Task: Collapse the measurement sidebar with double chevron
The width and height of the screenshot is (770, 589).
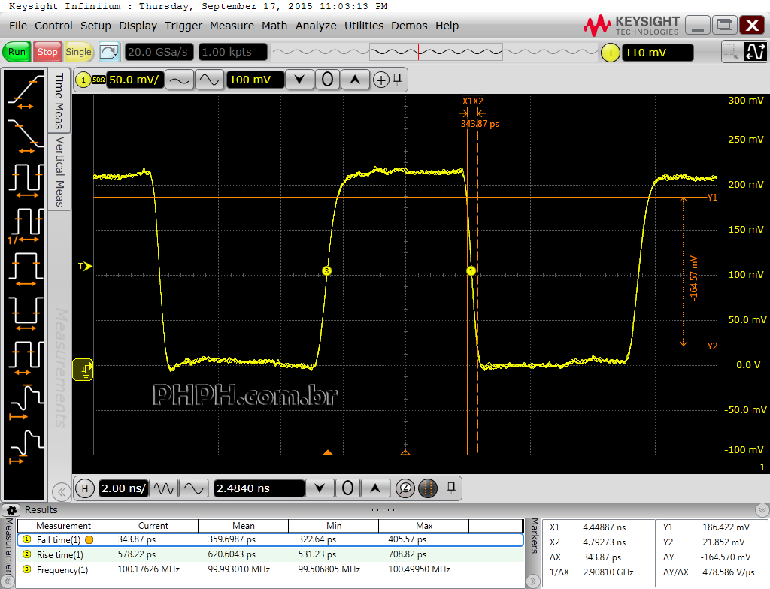Action: pos(60,492)
